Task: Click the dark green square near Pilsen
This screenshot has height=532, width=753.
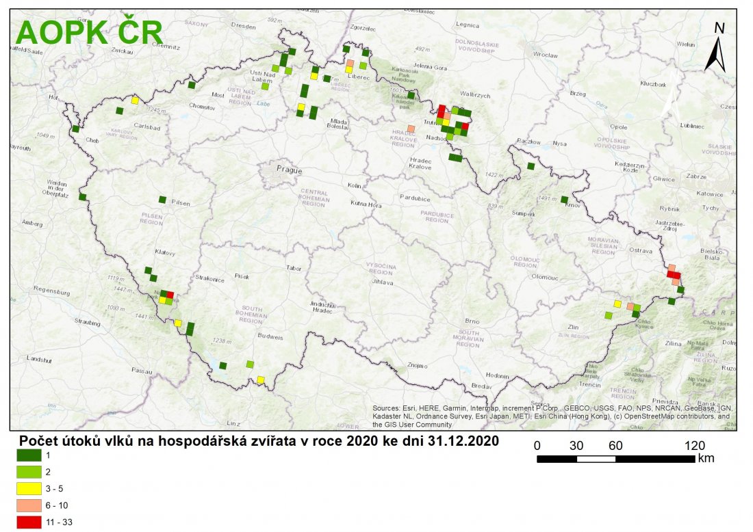Action: (x=162, y=200)
